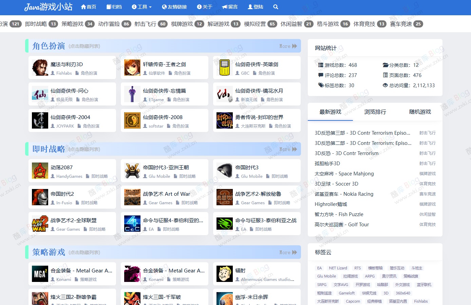
Task: Go to 首页 home menu item
Action: [89, 7]
